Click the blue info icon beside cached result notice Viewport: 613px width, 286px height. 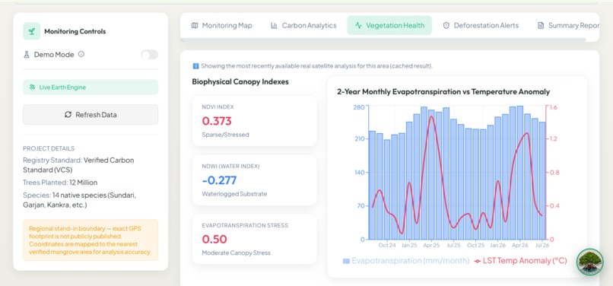[x=196, y=66]
